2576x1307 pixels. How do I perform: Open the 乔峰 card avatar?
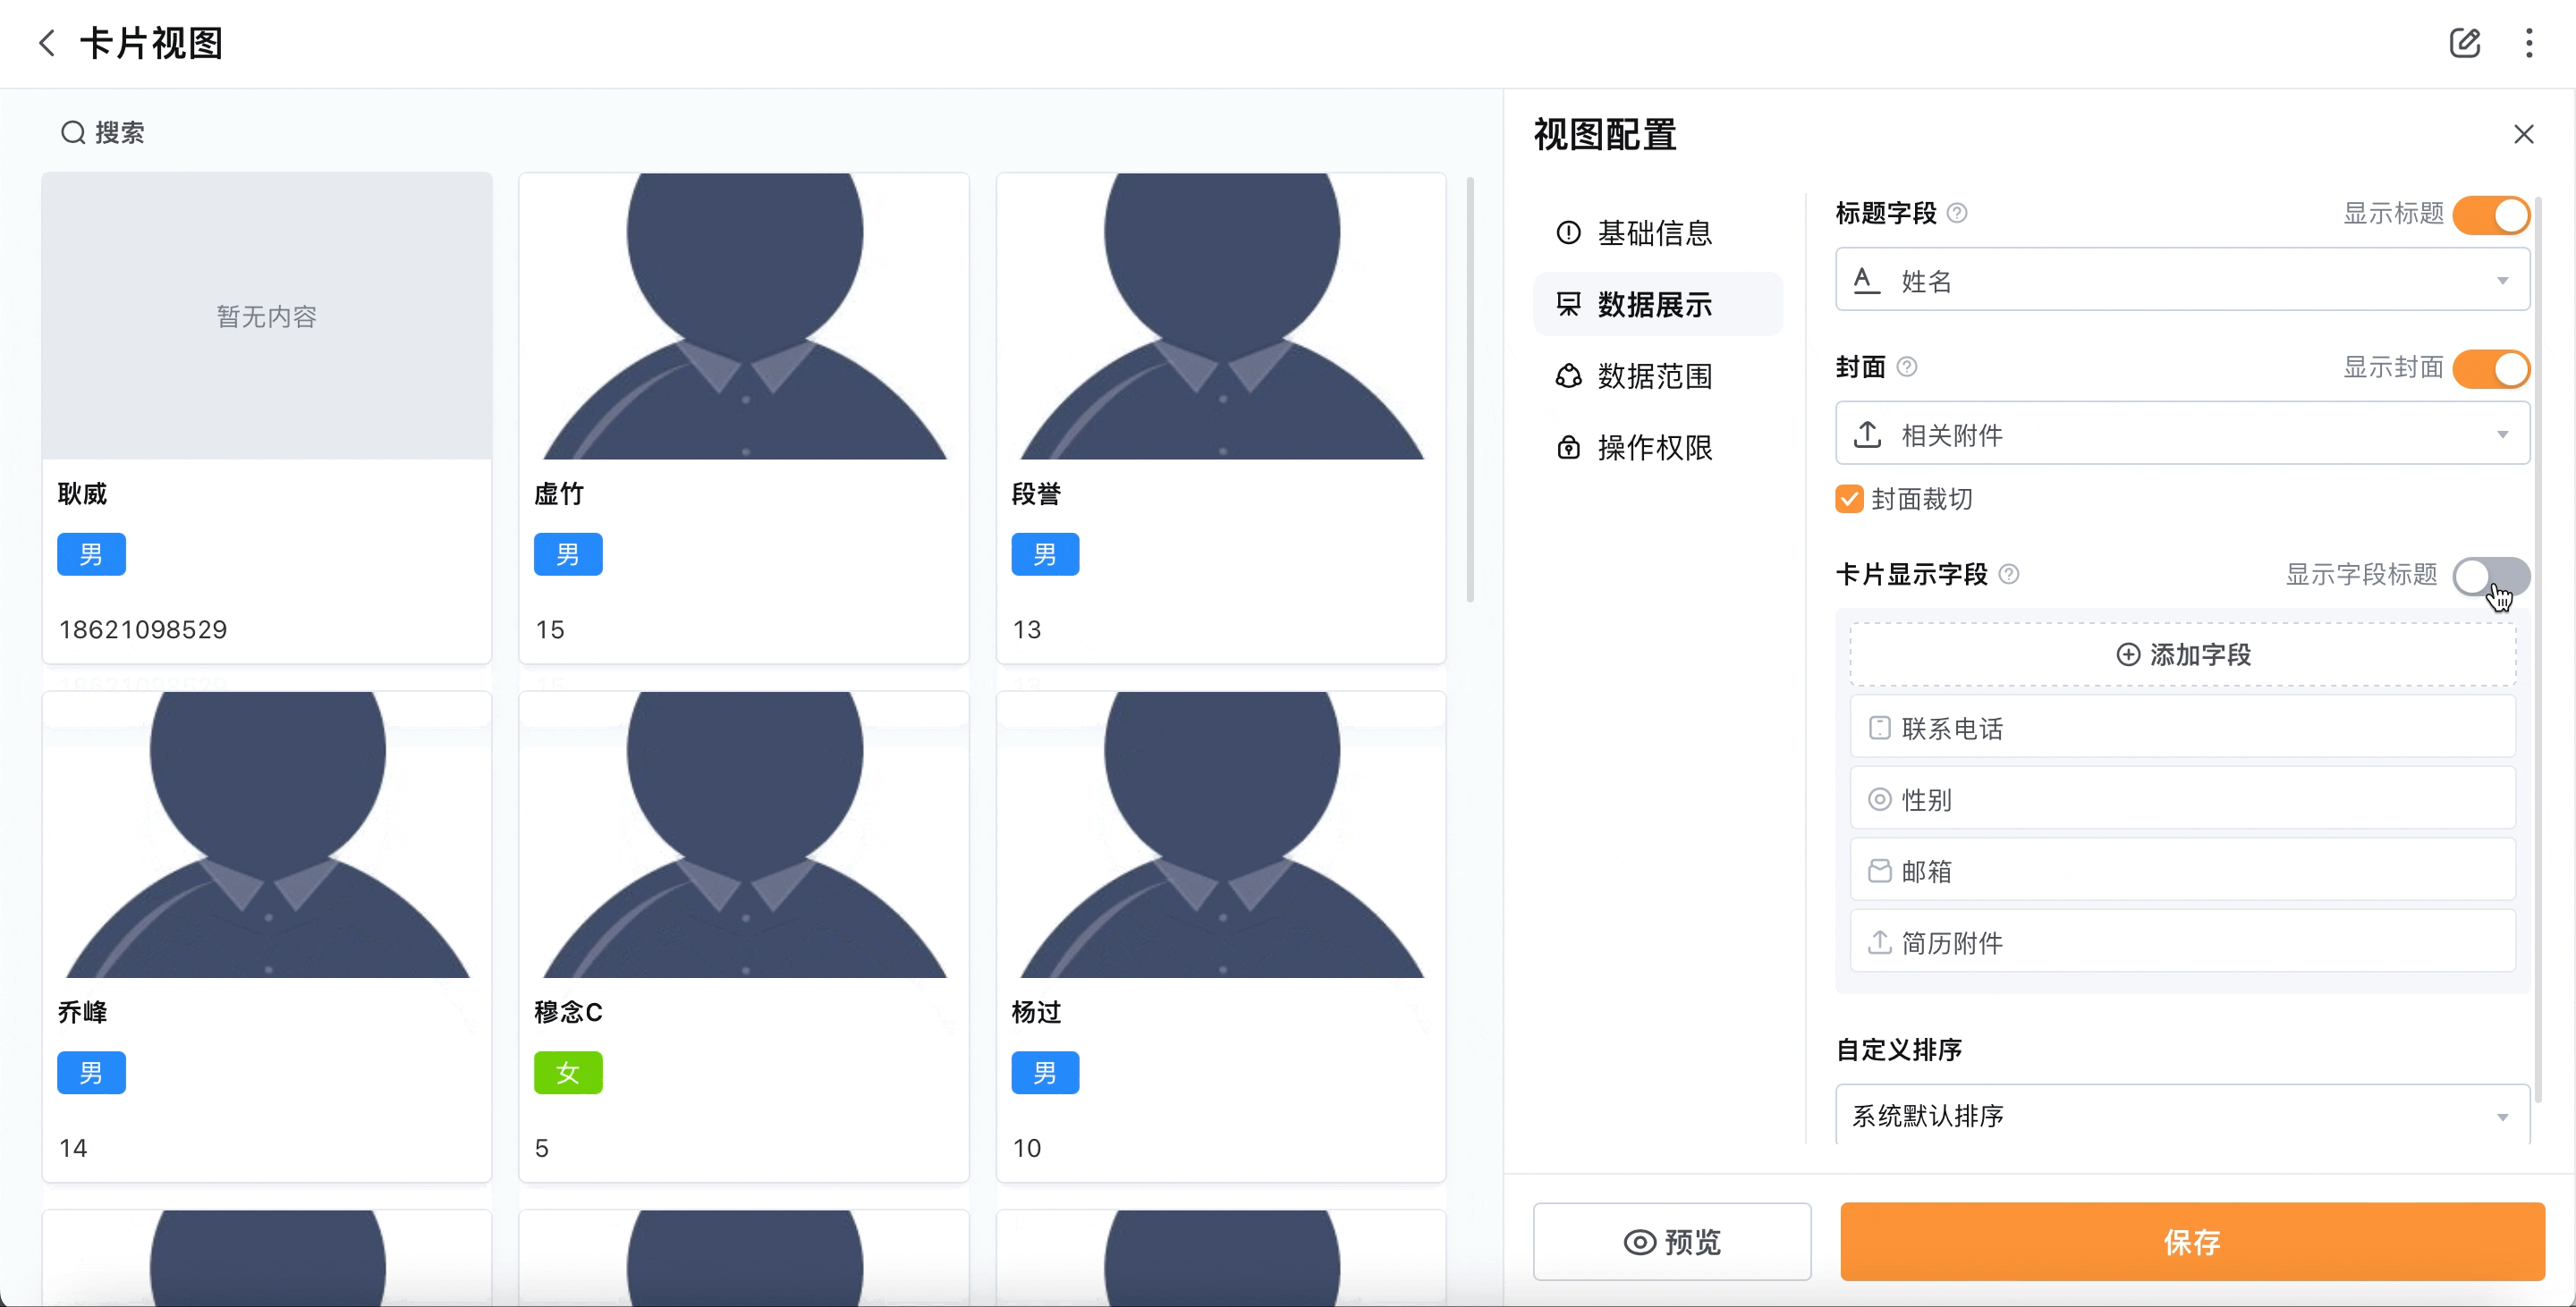coord(266,835)
